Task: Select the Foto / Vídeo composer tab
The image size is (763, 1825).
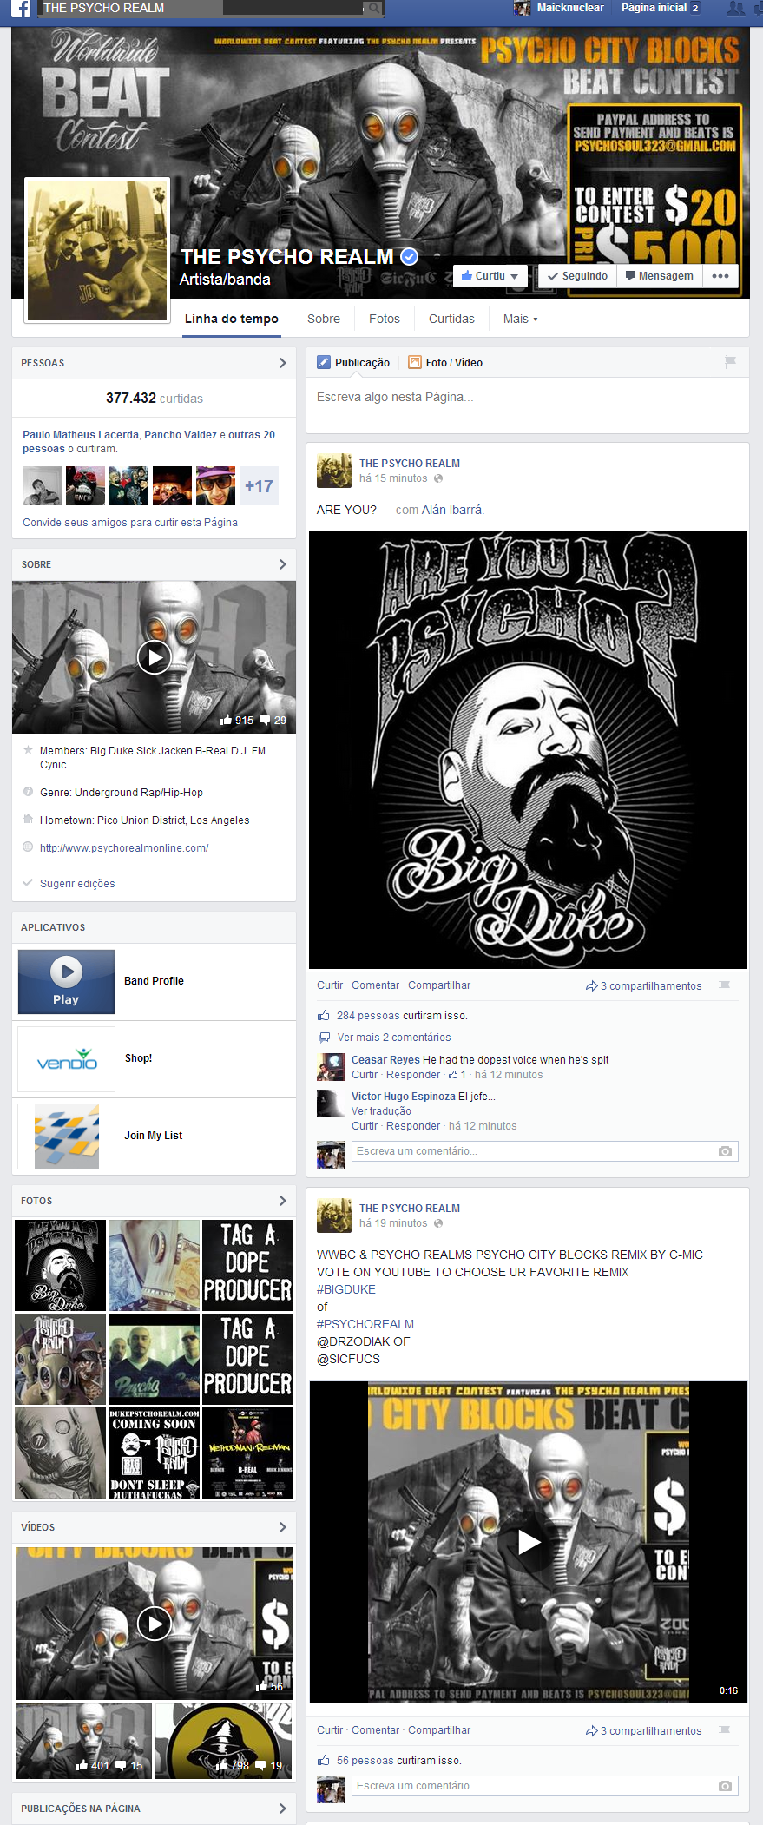Action: [x=445, y=363]
